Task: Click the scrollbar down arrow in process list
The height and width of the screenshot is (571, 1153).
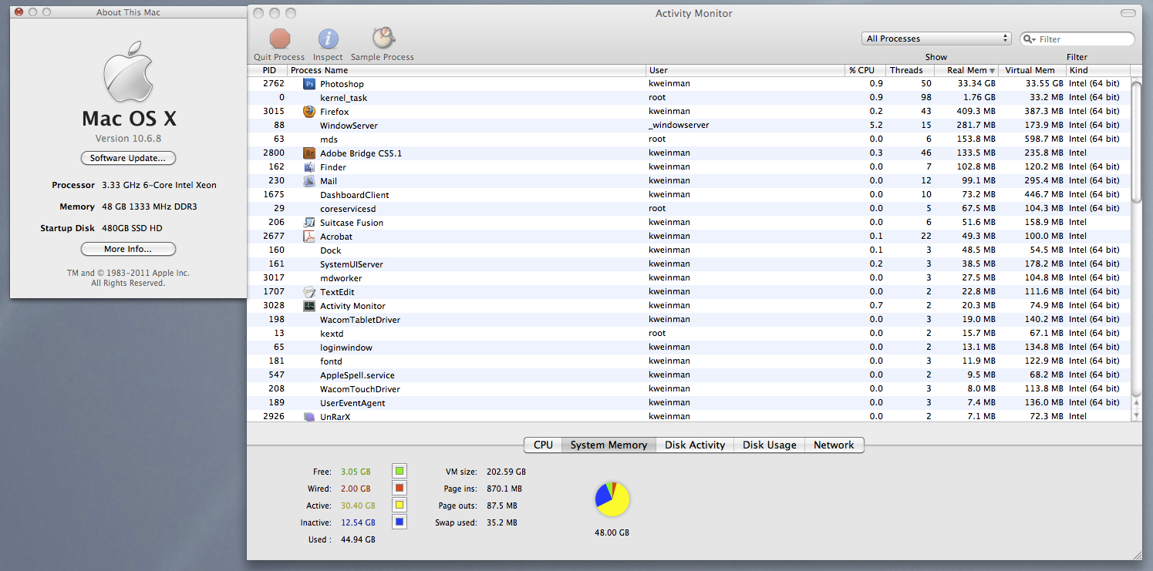Action: click(x=1136, y=416)
